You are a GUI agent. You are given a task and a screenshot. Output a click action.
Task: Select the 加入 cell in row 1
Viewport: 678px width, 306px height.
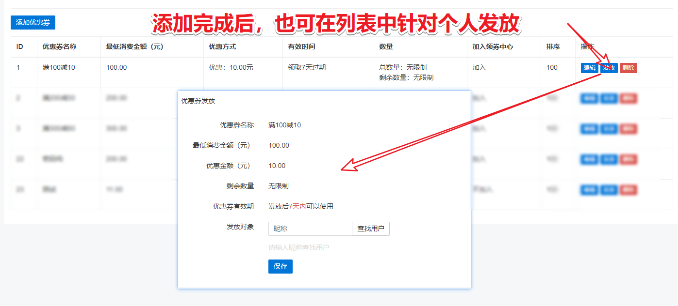point(479,67)
